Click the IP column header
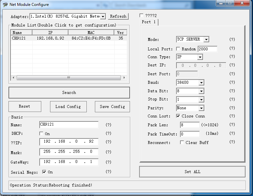This screenshot has height=196, width=253. point(50,33)
